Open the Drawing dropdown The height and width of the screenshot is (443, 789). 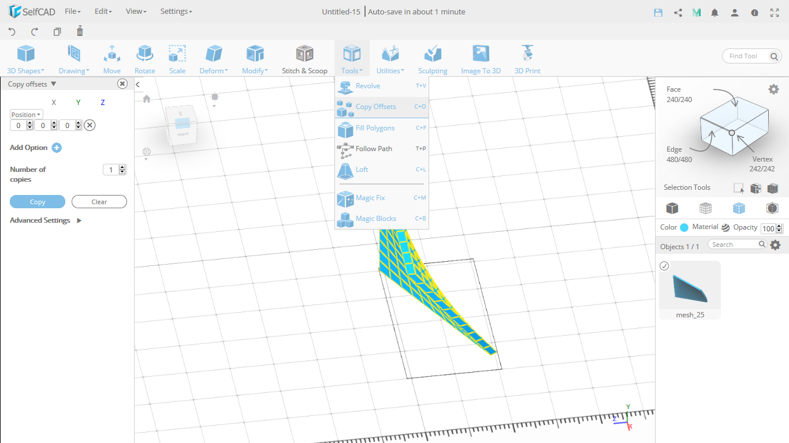pyautogui.click(x=74, y=60)
